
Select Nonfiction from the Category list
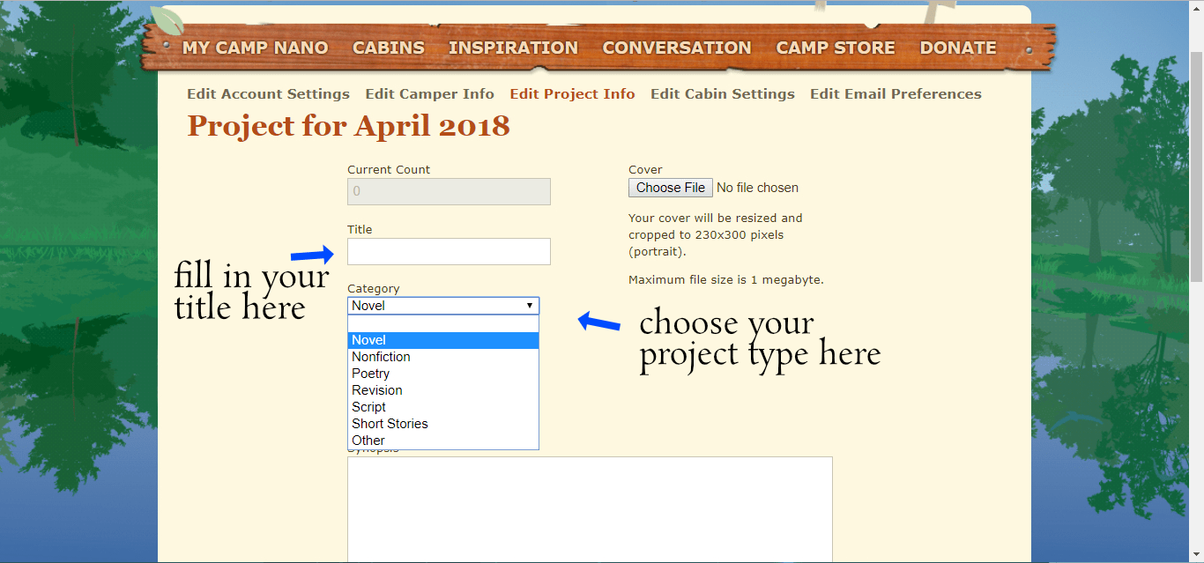[x=443, y=357]
